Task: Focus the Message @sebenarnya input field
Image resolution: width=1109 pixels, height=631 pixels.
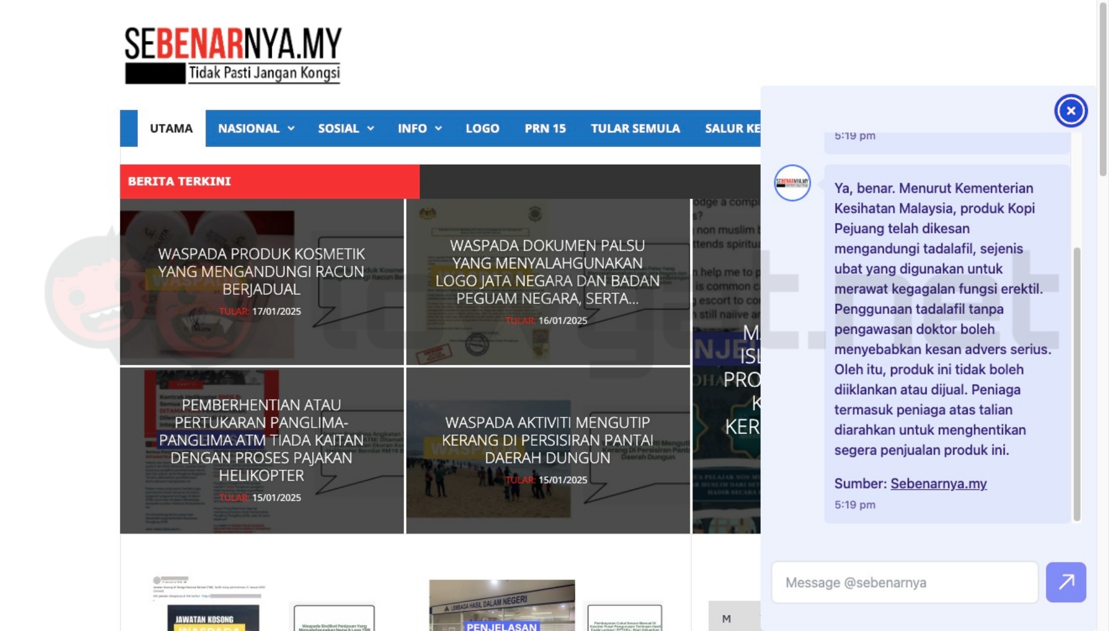Action: click(904, 582)
